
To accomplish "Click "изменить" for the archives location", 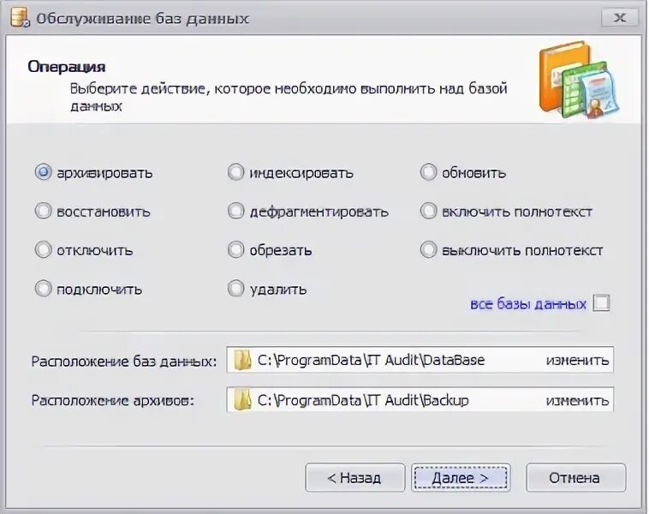I will (x=577, y=401).
